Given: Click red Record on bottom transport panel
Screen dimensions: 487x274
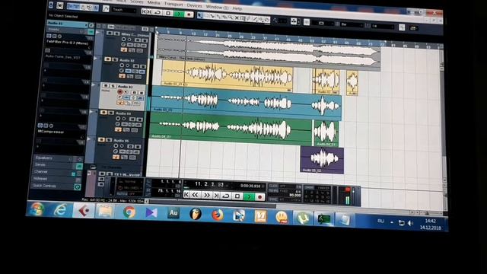Looking at the screenshot, I should [x=260, y=197].
